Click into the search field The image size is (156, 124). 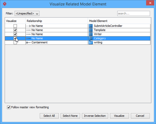pyautogui.click(x=134, y=14)
